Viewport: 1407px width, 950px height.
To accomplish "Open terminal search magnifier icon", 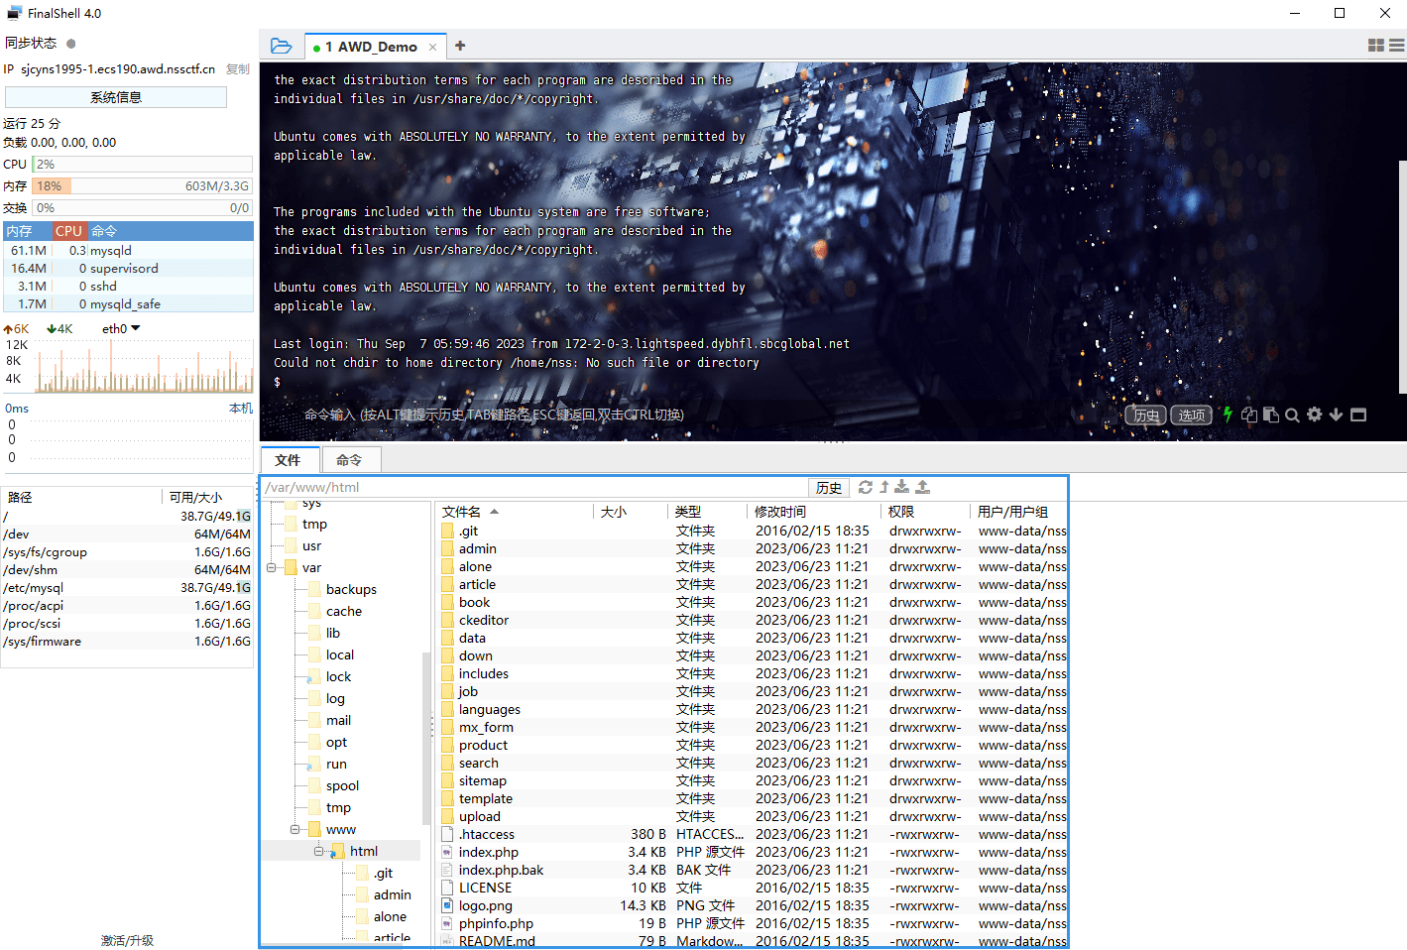I will 1292,415.
